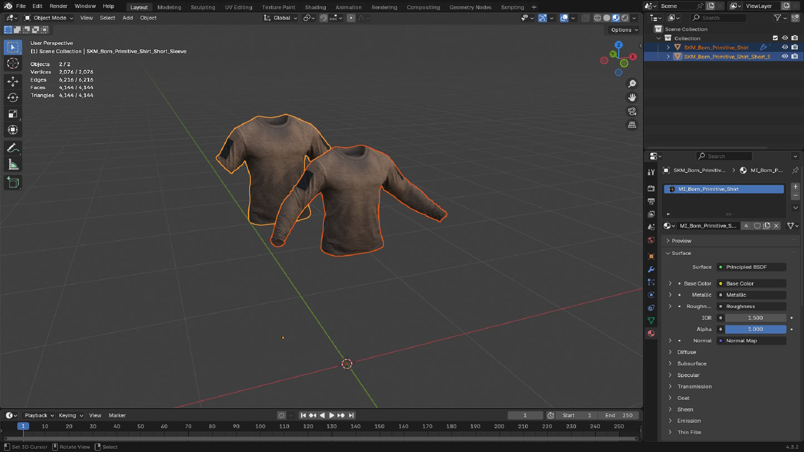
Task: Select the Scale tool
Action: tap(13, 114)
